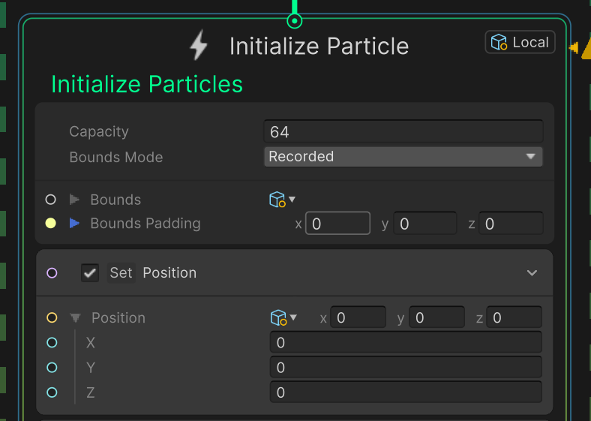Image resolution: width=591 pixels, height=421 pixels.
Task: Uncheck the Set Position block checkbox
Action: coord(90,272)
